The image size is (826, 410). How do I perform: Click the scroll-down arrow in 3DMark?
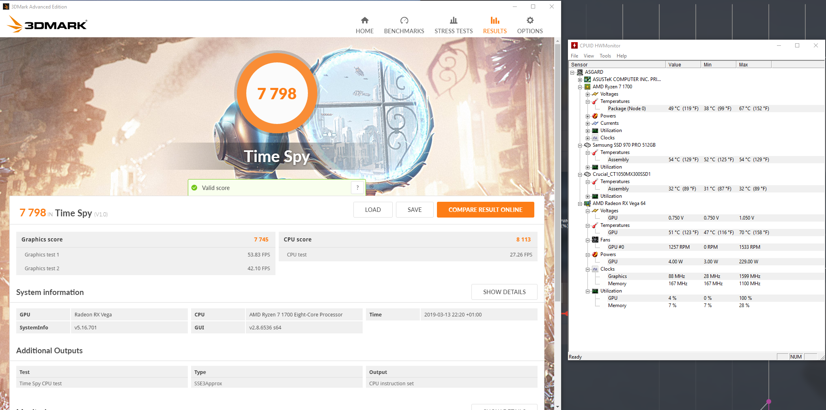pos(558,406)
